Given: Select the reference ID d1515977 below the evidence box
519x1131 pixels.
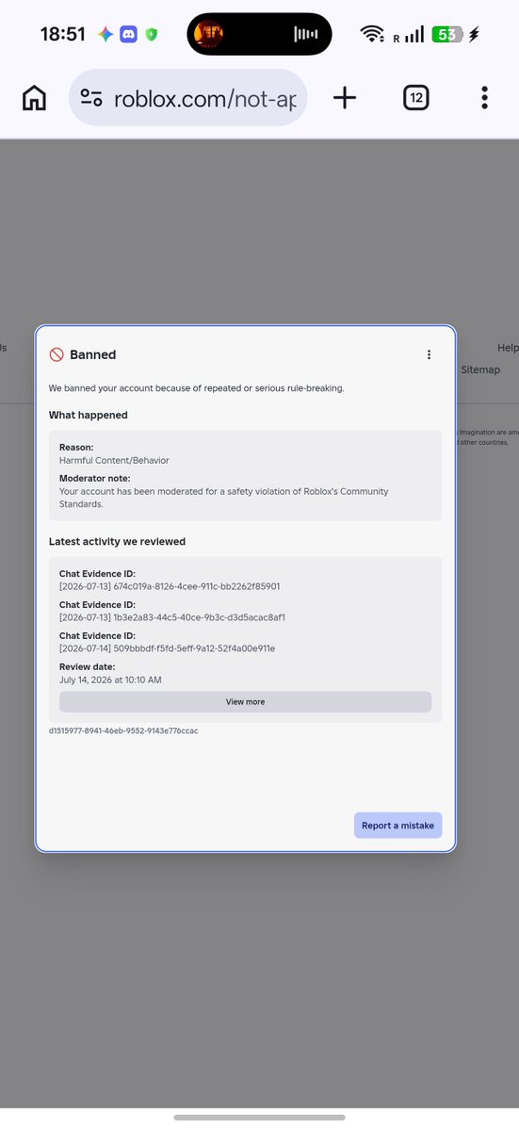Looking at the screenshot, I should [123, 730].
